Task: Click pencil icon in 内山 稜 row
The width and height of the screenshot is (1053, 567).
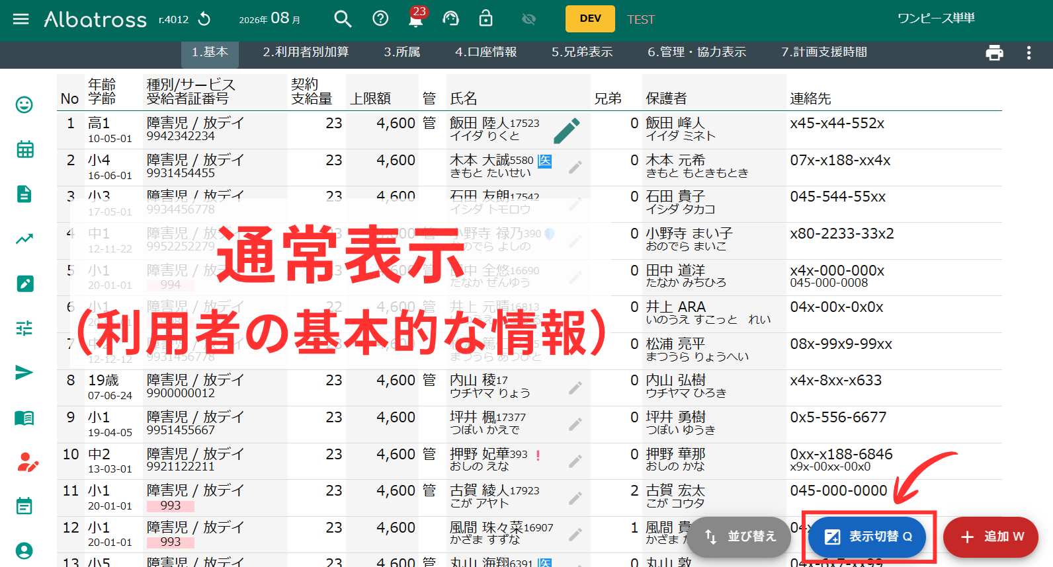Action: (x=575, y=388)
